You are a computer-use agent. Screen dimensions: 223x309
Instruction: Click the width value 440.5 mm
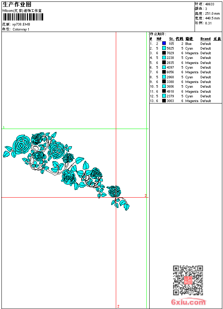(212, 18)
